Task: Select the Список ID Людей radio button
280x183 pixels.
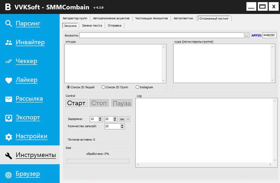Action: click(x=68, y=87)
